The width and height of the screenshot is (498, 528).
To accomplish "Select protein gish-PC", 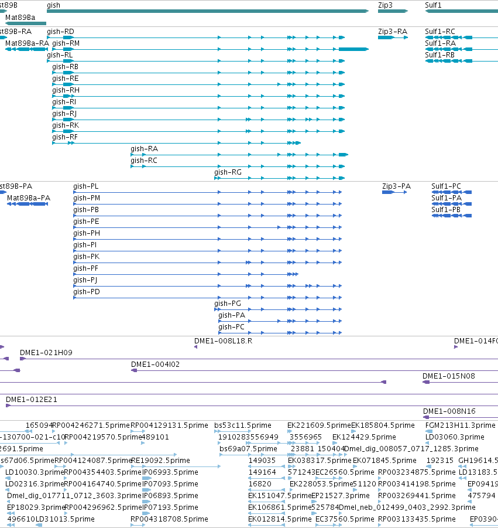I will 280,333.
